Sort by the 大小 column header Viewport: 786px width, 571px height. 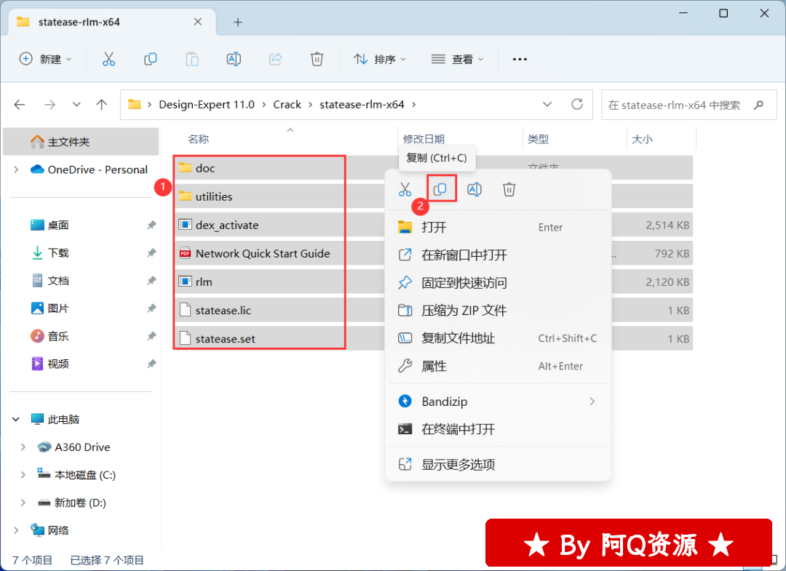(x=642, y=139)
